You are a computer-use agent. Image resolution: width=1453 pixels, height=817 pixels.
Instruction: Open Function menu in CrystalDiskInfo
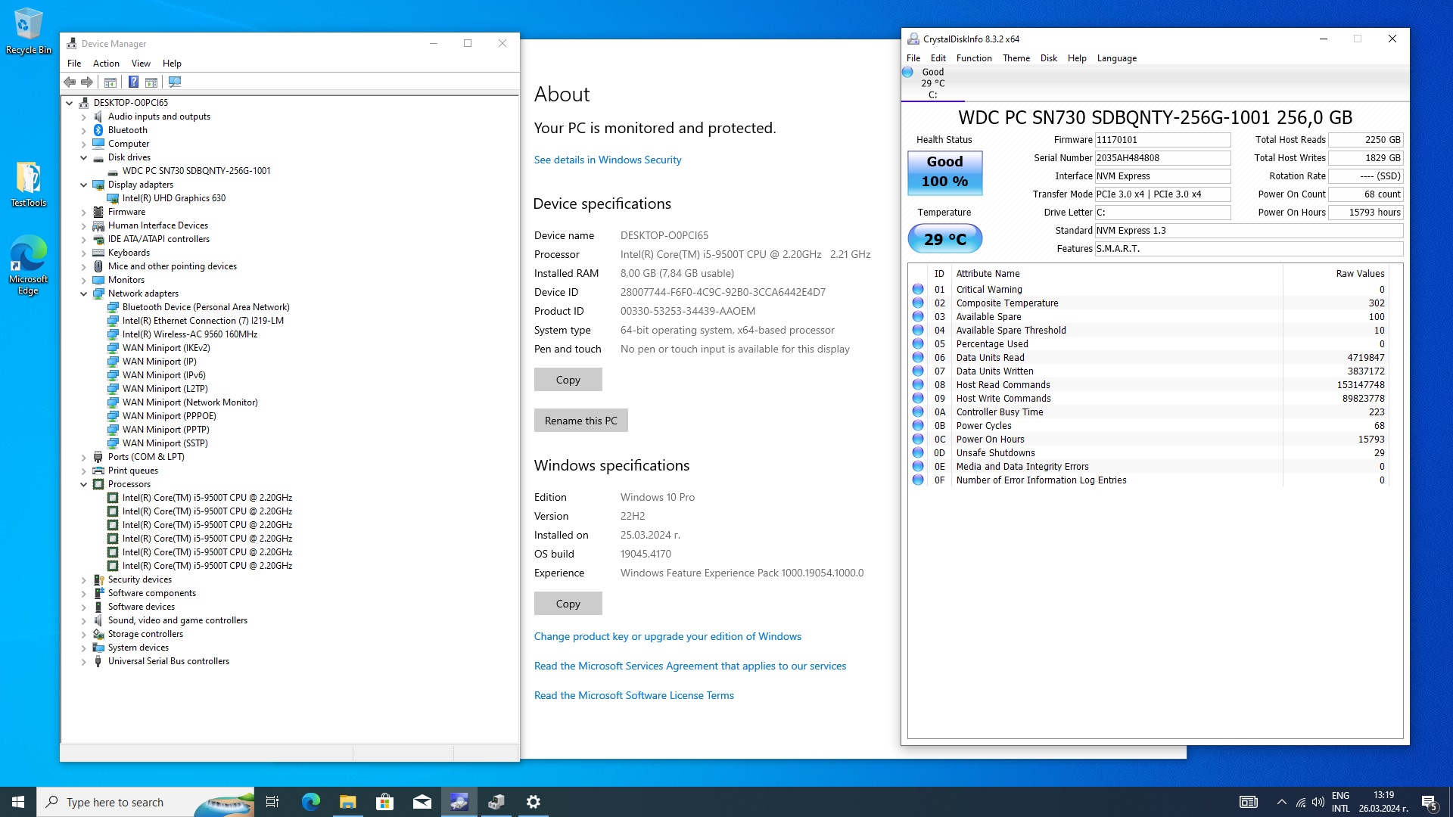[x=974, y=58]
